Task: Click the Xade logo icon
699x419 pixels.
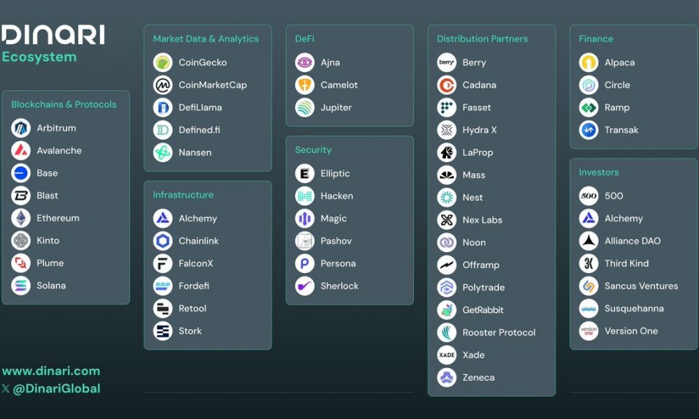Action: point(447,355)
